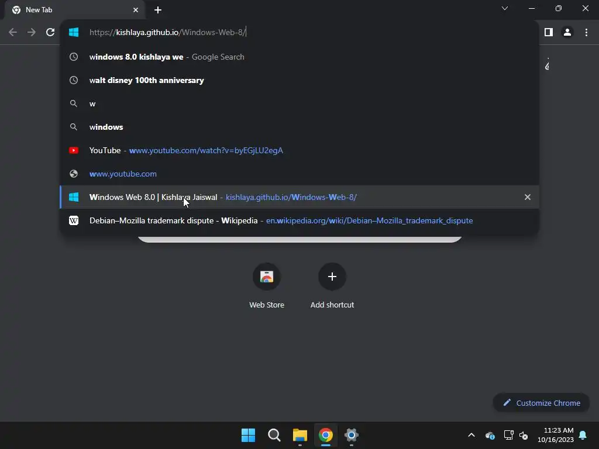Screen dimensions: 599x449
Task: Open Debian–Mozilla trademark dispute Wikipedia suggestion
Action: 299,220
